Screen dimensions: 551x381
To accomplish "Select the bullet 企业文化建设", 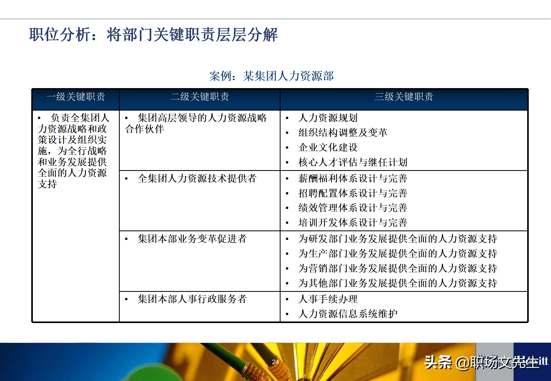I will tap(328, 147).
